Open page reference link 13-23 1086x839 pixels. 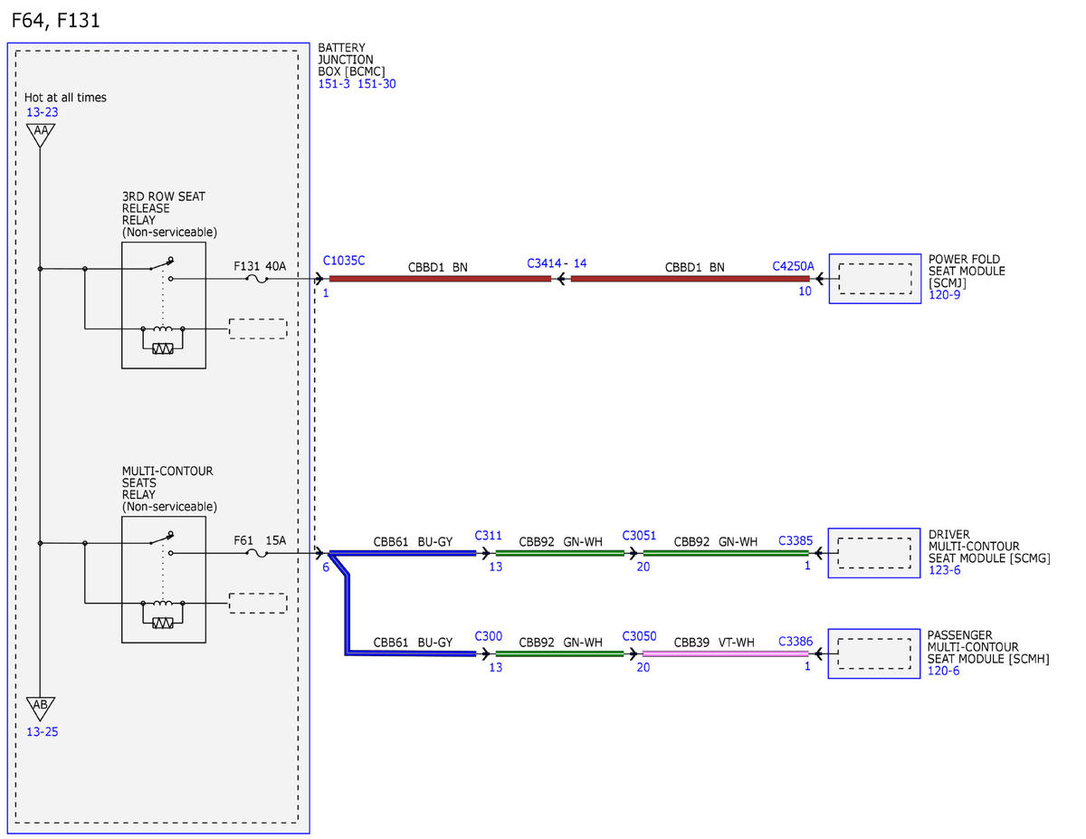(42, 111)
